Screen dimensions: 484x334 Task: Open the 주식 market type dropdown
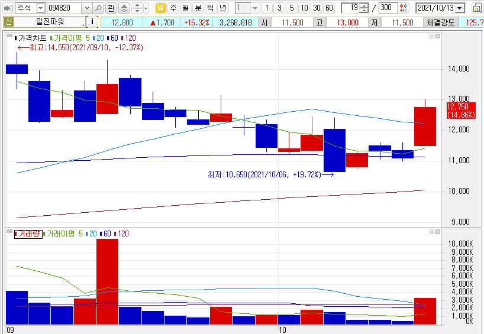coord(40,8)
